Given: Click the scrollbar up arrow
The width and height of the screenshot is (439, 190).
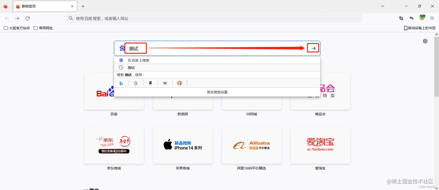Looking at the screenshot, I should point(437,34).
